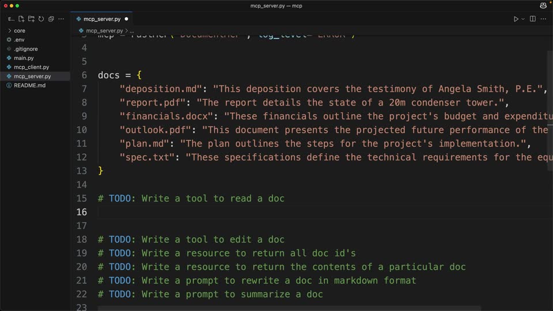Split the editor to the right

[532, 18]
